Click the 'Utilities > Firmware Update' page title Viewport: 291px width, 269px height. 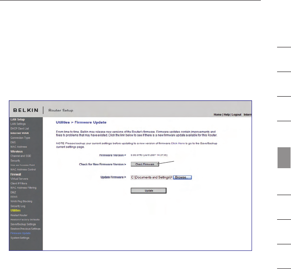click(81, 123)
